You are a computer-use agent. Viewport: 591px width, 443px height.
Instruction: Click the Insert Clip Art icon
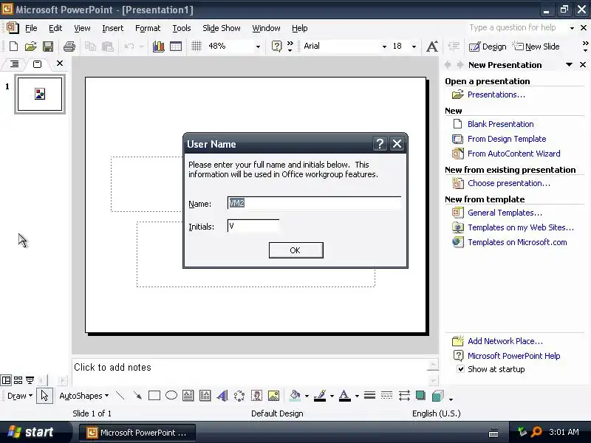pyautogui.click(x=256, y=396)
